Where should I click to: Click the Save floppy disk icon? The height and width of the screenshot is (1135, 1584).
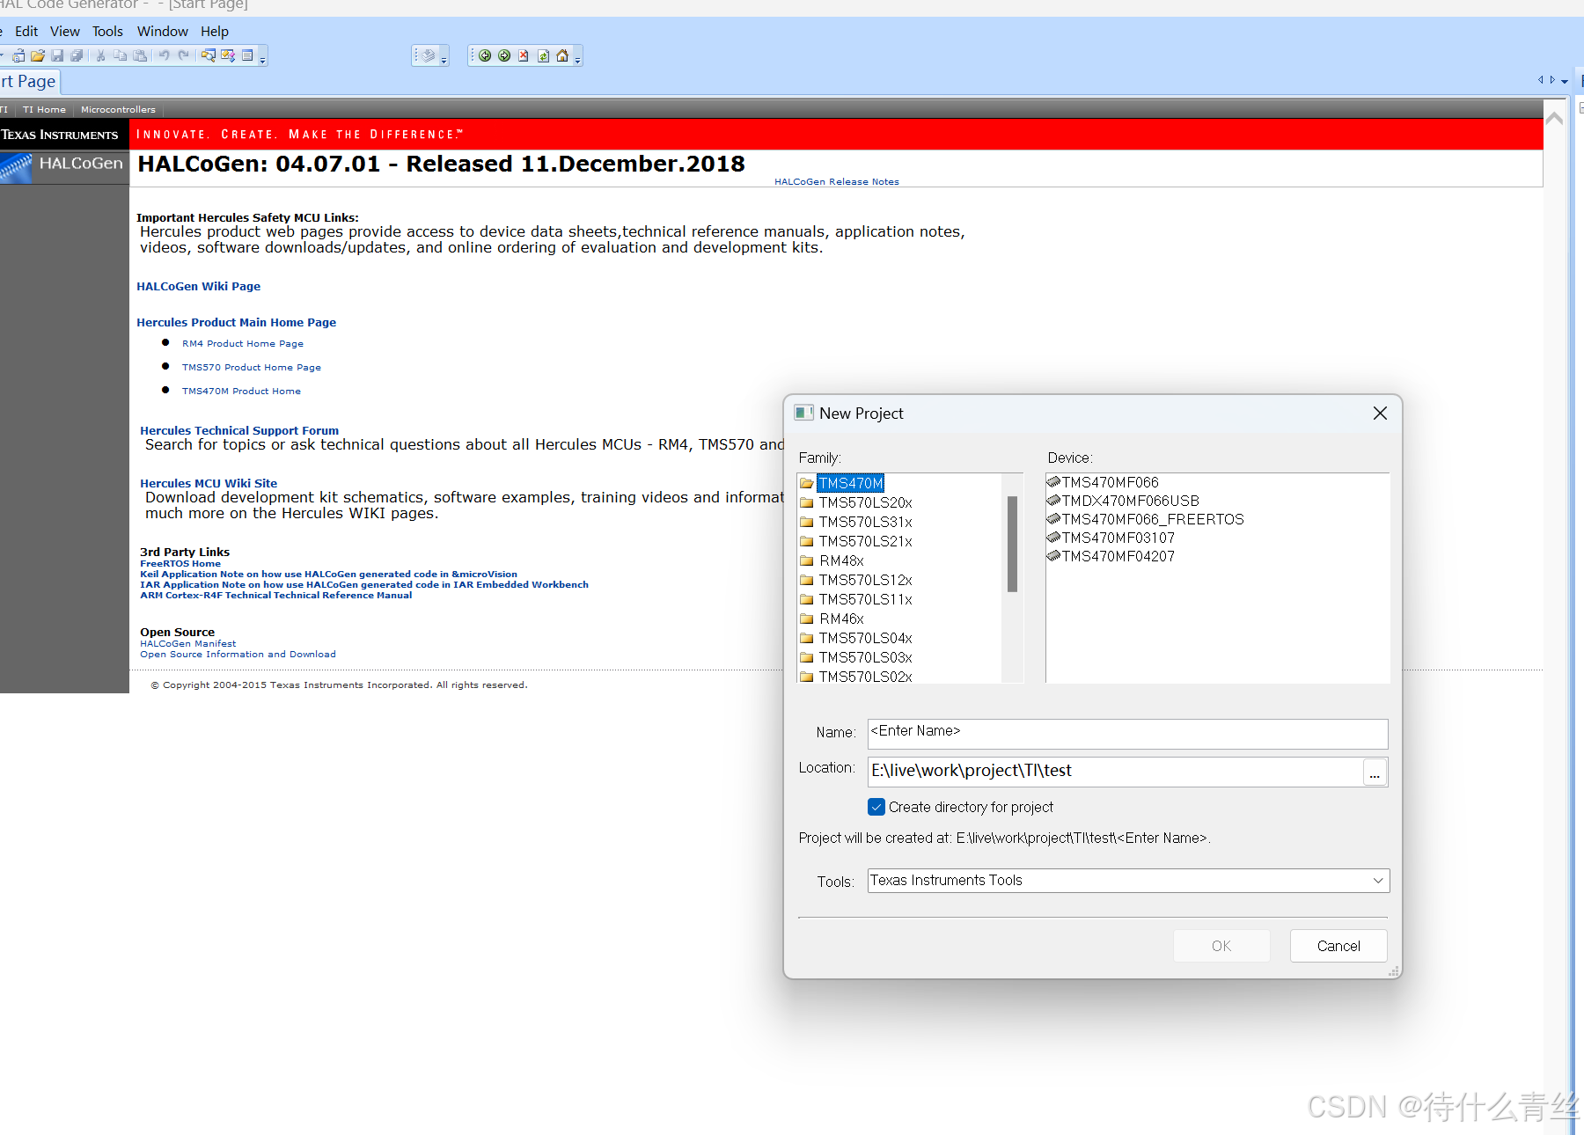(x=57, y=55)
